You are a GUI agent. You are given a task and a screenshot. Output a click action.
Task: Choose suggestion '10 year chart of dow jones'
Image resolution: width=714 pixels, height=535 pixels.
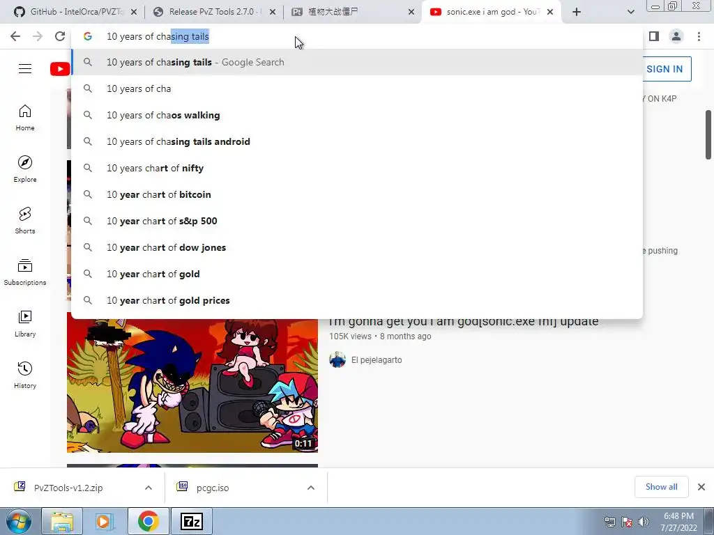[x=357, y=247]
